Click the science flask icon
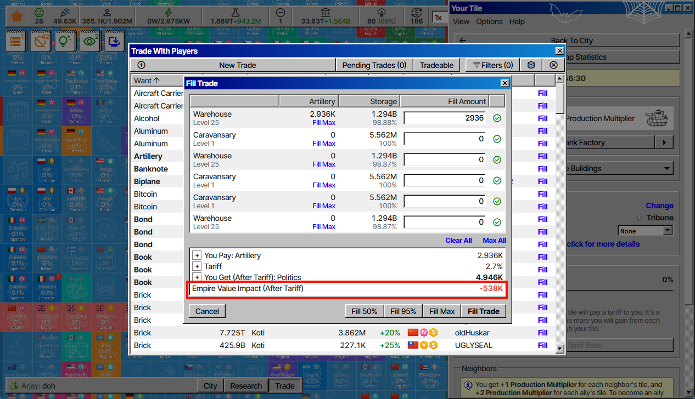 (x=236, y=12)
